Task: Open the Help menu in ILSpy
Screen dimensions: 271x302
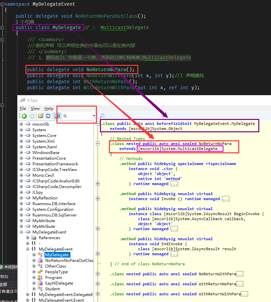Action: coord(49,109)
